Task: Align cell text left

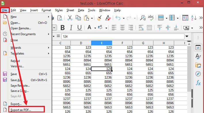Action: (114, 28)
